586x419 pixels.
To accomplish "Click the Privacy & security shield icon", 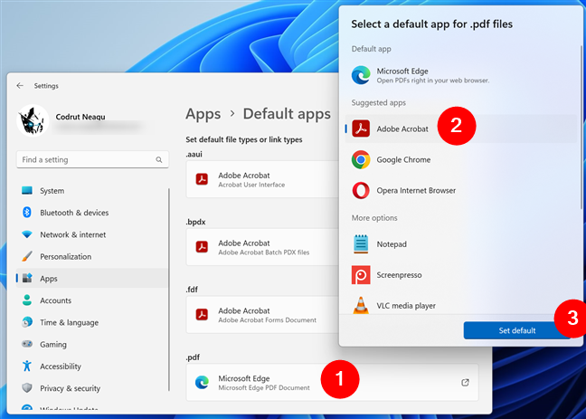I will [27, 388].
